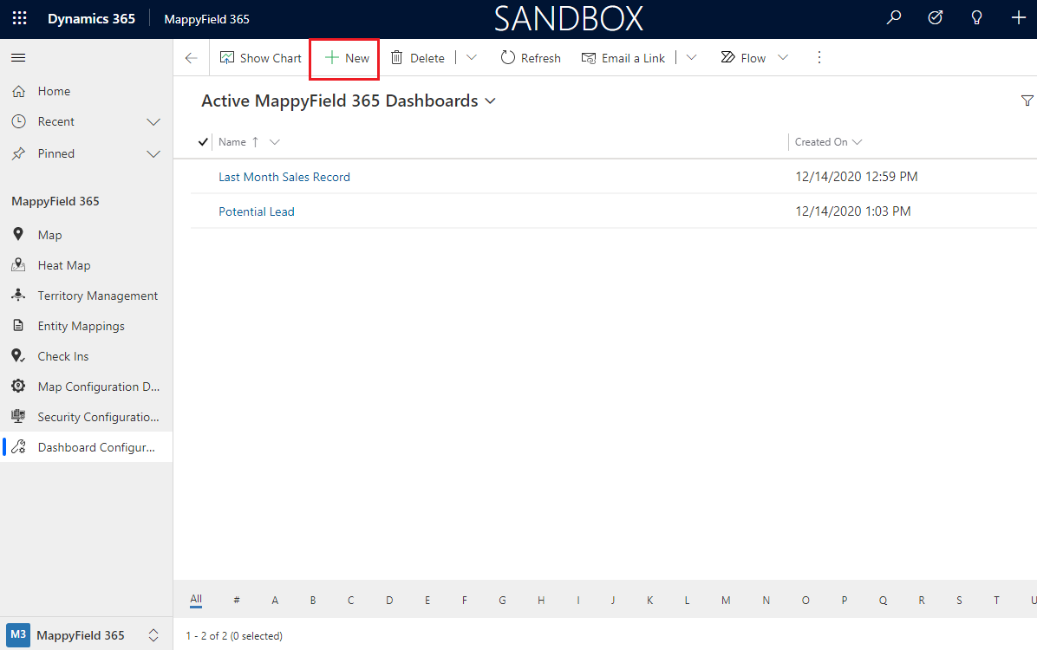
Task: Open the Dynamics 365 app launcher grid
Action: coord(20,18)
